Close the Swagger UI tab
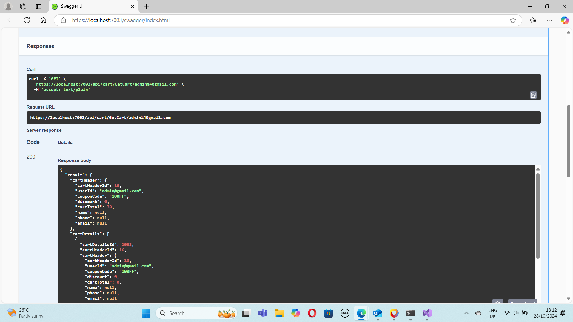 coord(133,6)
